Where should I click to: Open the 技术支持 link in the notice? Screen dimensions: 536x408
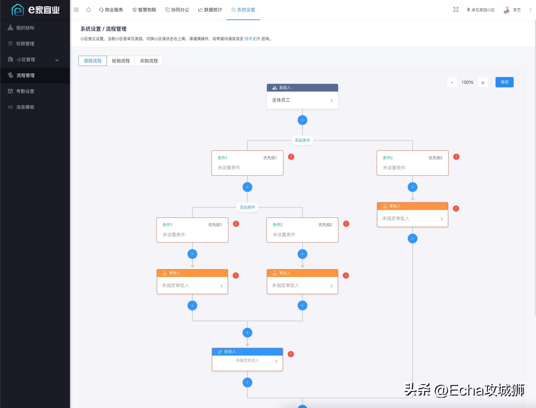(252, 39)
